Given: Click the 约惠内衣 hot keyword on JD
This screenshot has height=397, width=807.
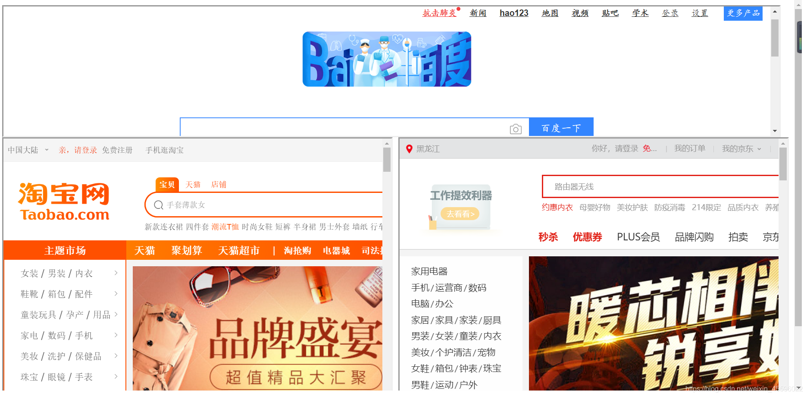Looking at the screenshot, I should click(557, 208).
